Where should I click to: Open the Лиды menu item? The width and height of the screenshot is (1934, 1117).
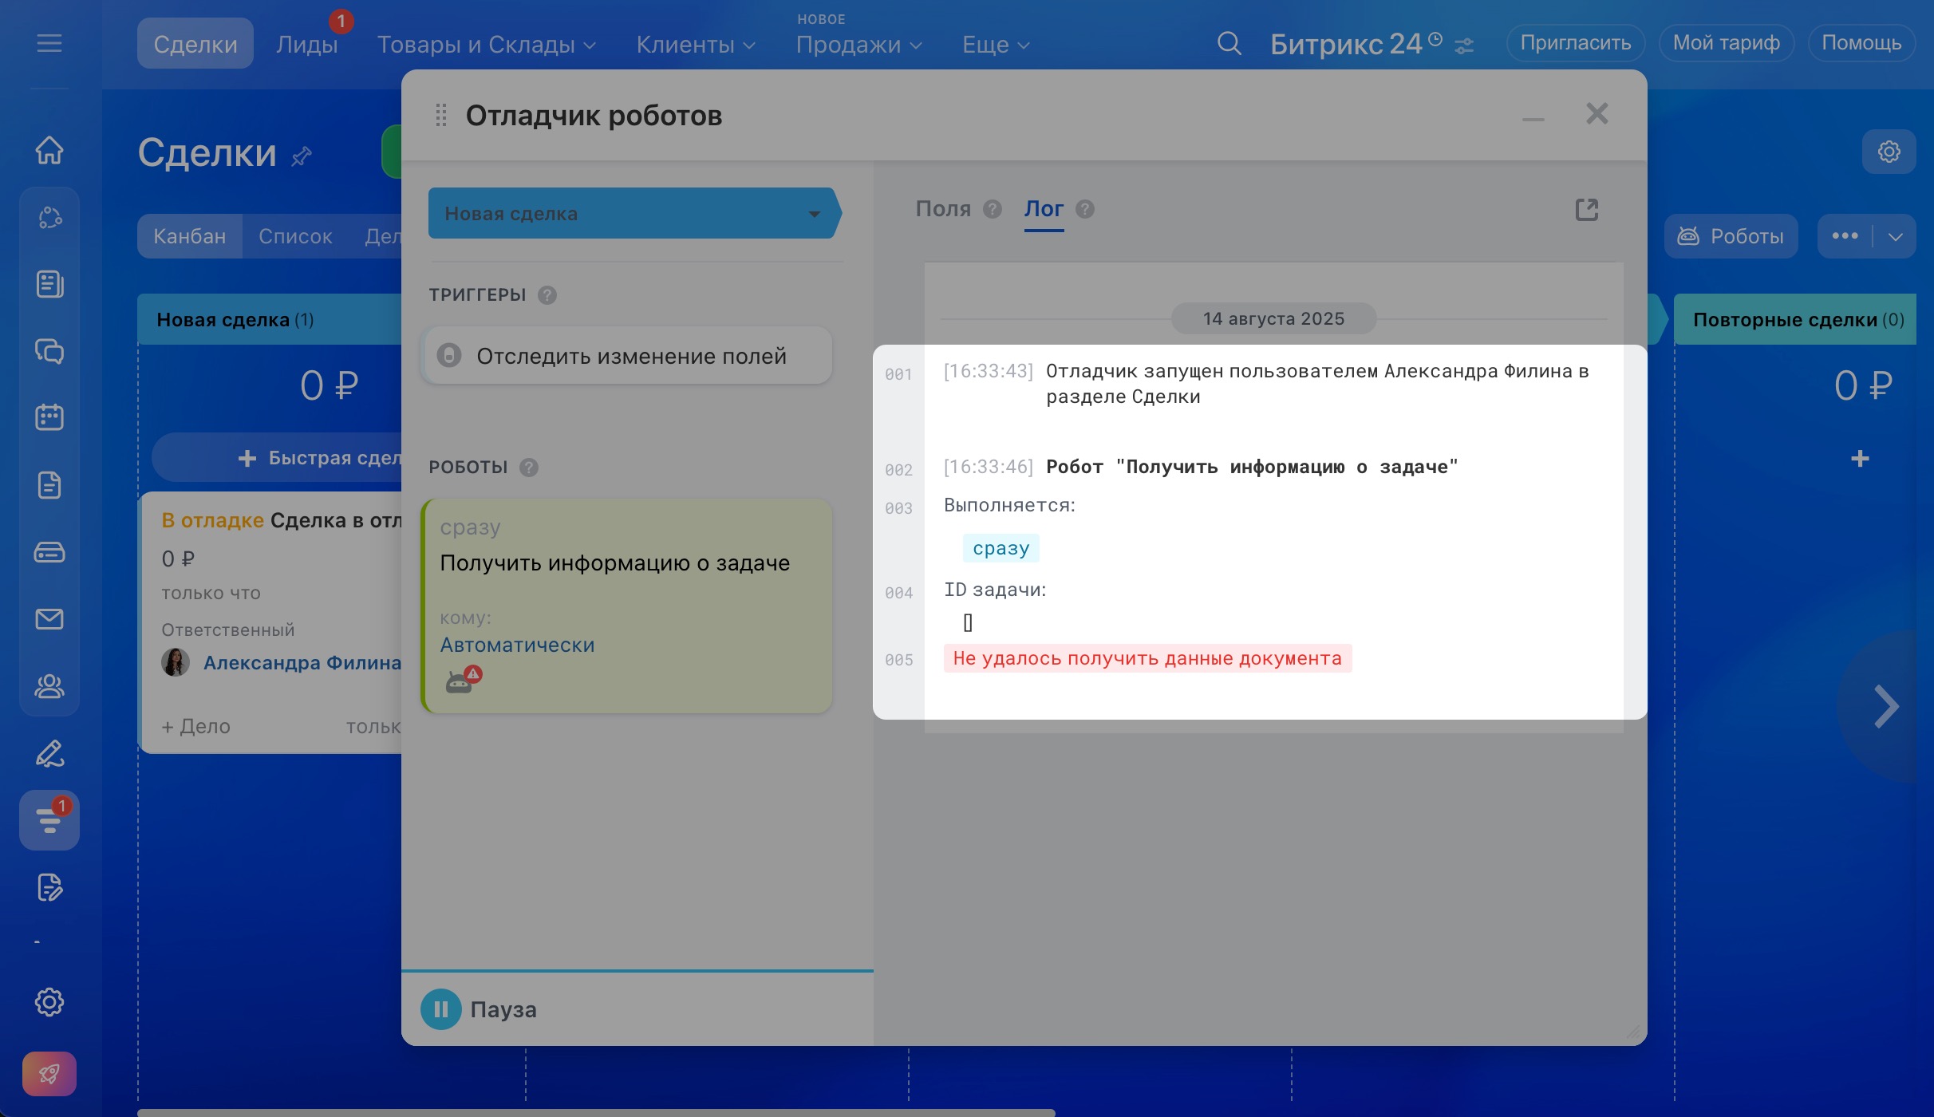[x=307, y=45]
